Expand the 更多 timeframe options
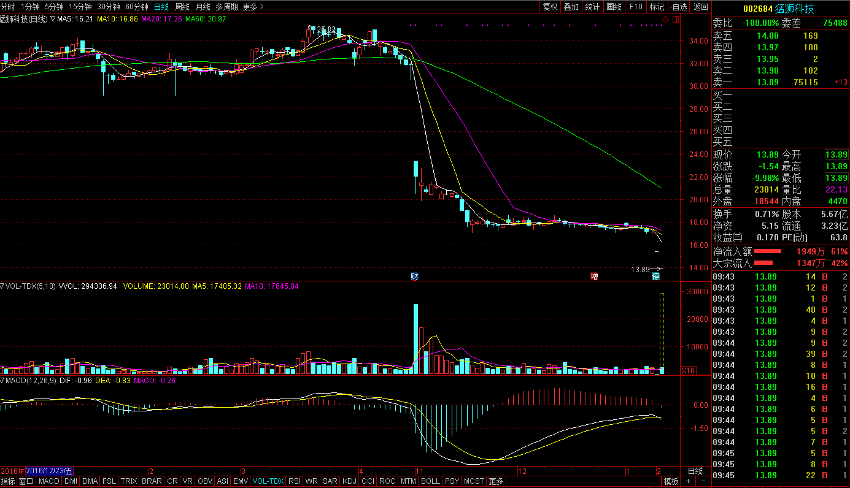This screenshot has width=850, height=488. coord(253,7)
